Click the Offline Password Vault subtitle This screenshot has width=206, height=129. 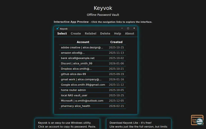(x=103, y=15)
